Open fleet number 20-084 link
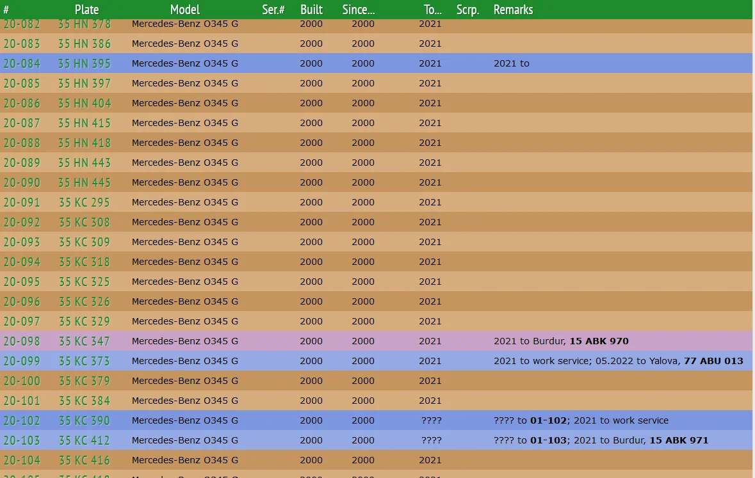This screenshot has height=478, width=755. click(22, 63)
